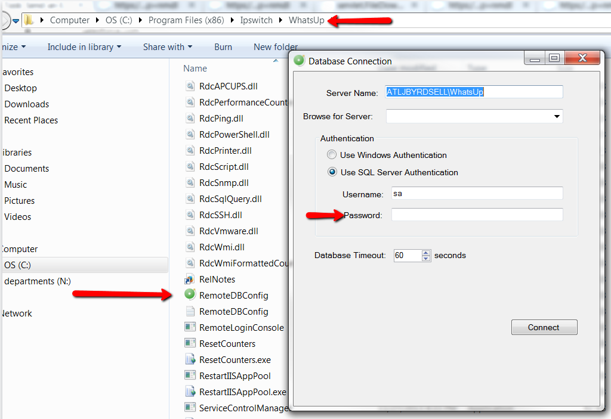
Task: Click the green RemoteDBConfig application icon
Action: coord(190,294)
